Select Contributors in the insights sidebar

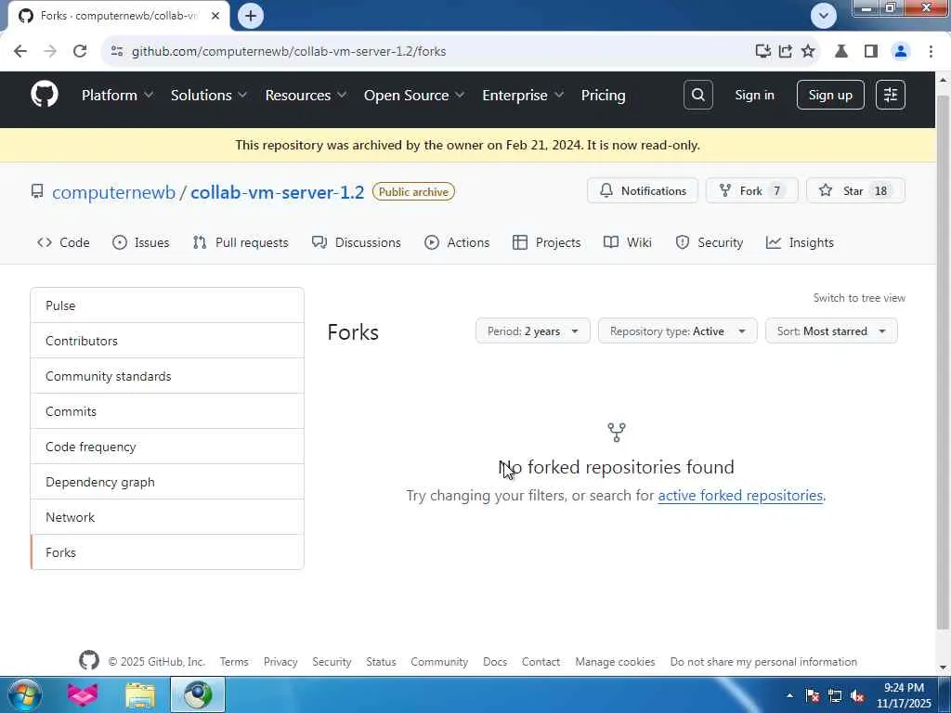167,341
